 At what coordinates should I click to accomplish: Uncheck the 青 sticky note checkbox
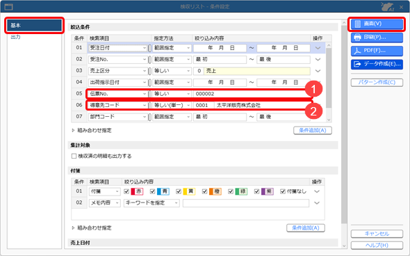click(152, 191)
